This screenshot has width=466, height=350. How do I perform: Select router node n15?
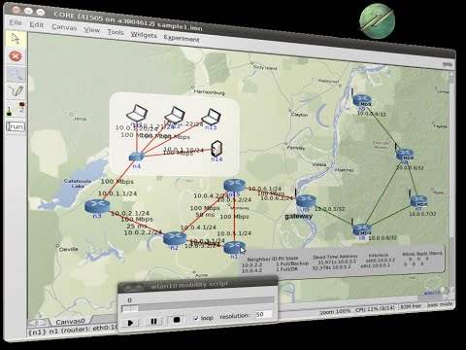click(235, 186)
